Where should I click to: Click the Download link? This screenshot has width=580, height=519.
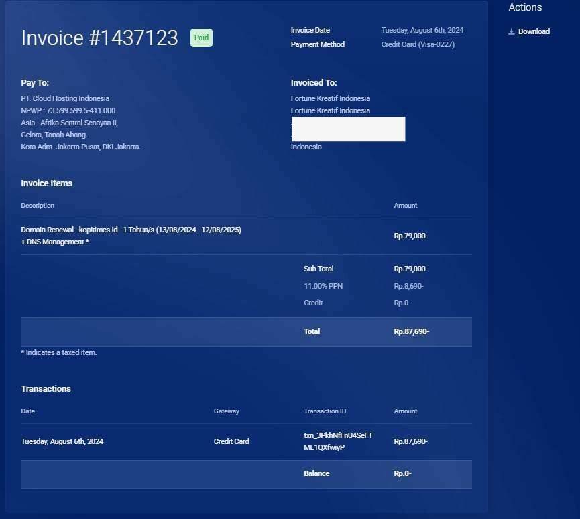(x=534, y=31)
